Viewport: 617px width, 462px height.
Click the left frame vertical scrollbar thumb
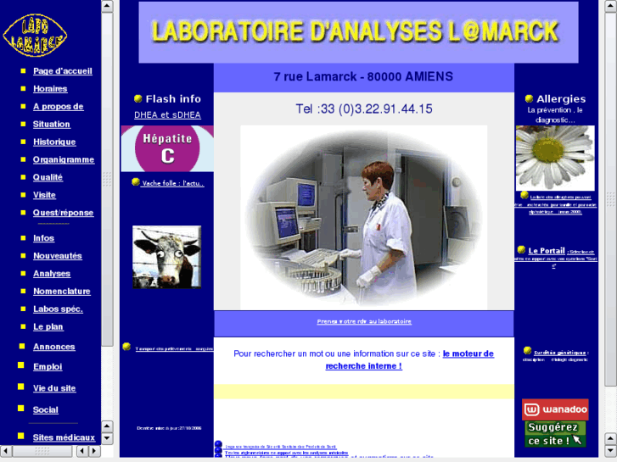click(107, 180)
